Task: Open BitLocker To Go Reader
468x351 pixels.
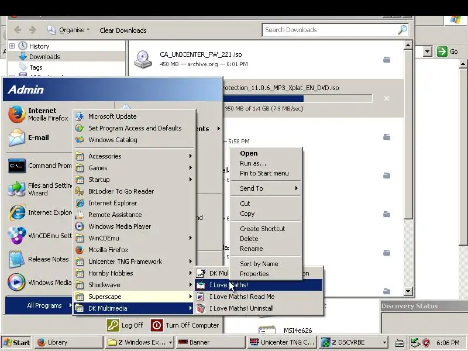Action: coord(135,191)
